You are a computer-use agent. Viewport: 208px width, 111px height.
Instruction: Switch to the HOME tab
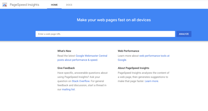[x=54, y=5]
